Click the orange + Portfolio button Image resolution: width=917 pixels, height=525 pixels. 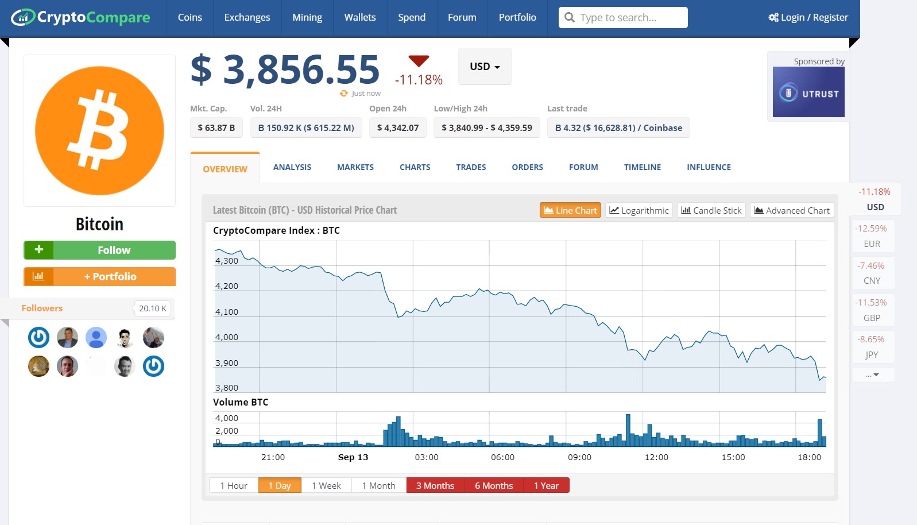(99, 276)
